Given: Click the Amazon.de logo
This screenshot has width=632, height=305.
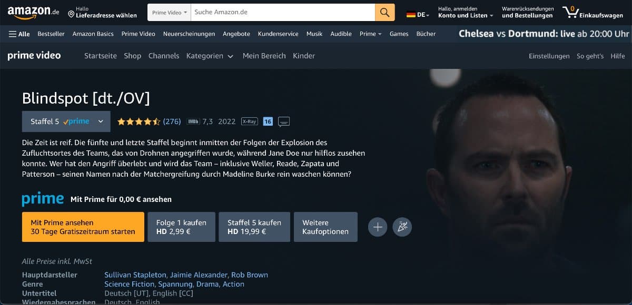Looking at the screenshot, I should coord(33,12).
